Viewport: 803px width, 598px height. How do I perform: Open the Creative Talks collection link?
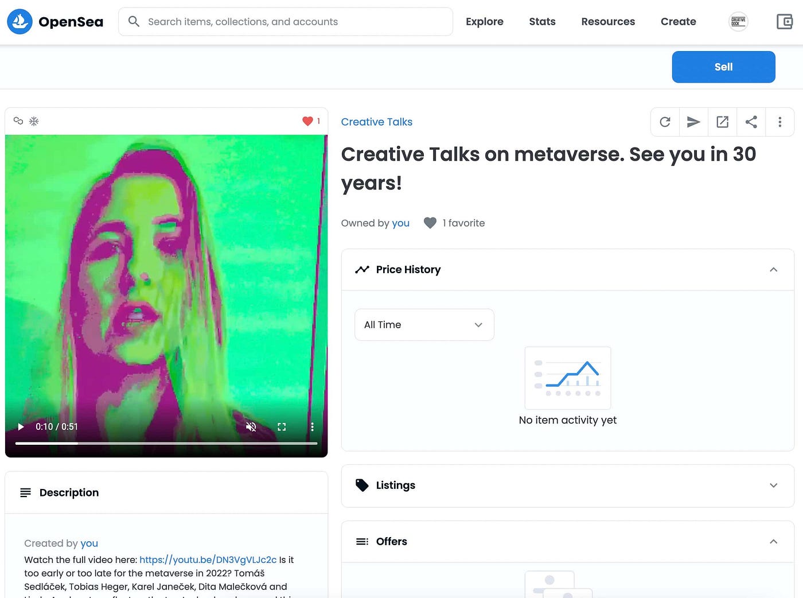tap(377, 122)
